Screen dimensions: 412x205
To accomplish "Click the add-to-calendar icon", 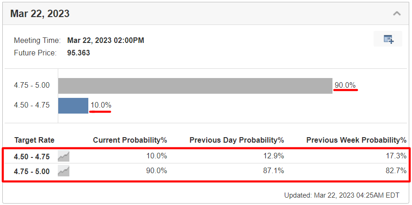I will 388,39.
